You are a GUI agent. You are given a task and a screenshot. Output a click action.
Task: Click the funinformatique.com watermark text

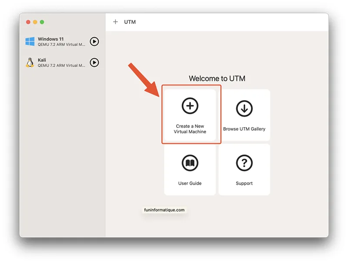pos(164,210)
